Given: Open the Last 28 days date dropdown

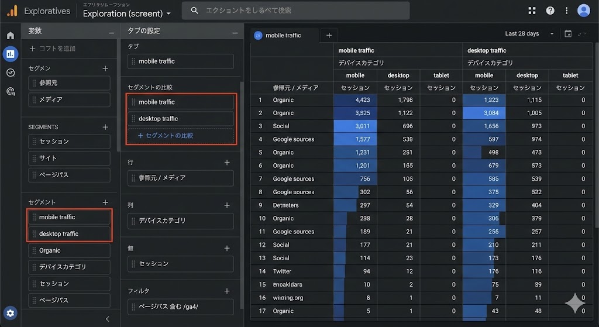Looking at the screenshot, I should pos(529,33).
